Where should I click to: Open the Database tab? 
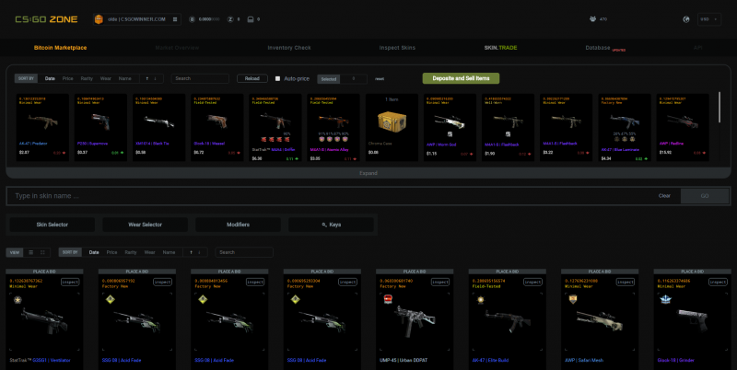[598, 48]
